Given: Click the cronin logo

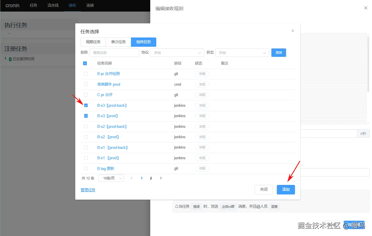Looking at the screenshot, I should (12, 5).
